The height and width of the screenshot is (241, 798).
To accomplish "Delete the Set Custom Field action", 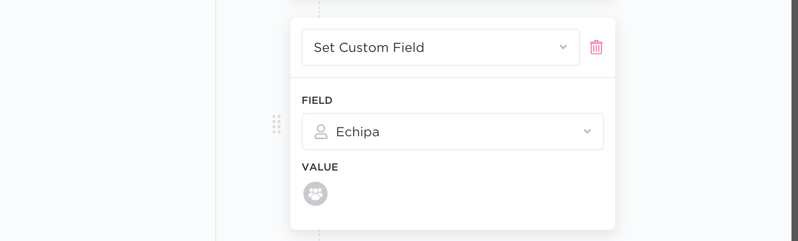I will point(596,47).
